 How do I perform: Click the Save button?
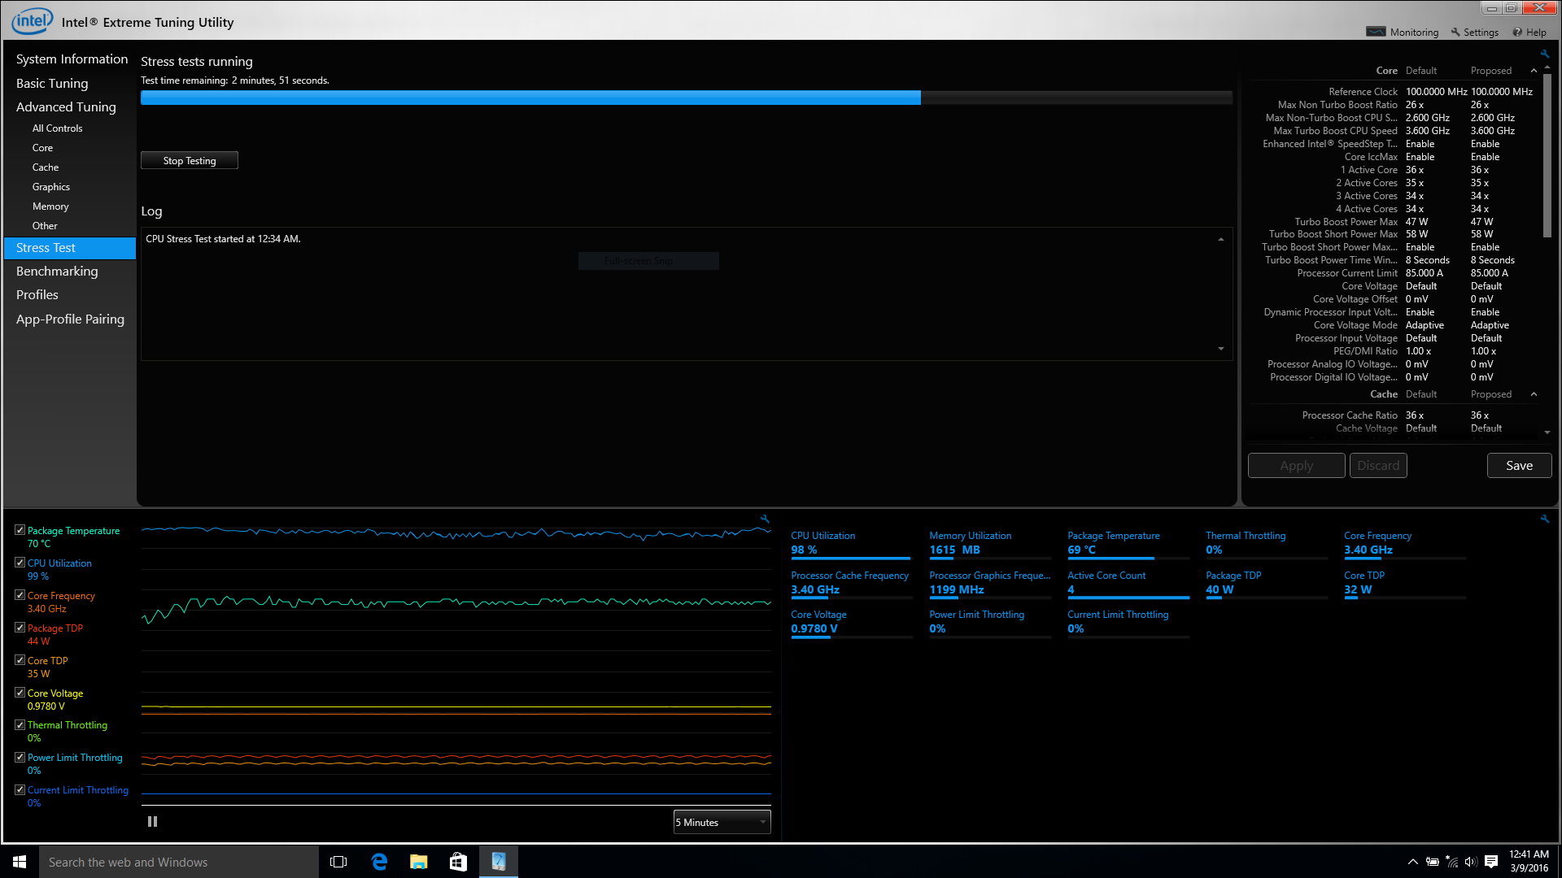point(1519,465)
